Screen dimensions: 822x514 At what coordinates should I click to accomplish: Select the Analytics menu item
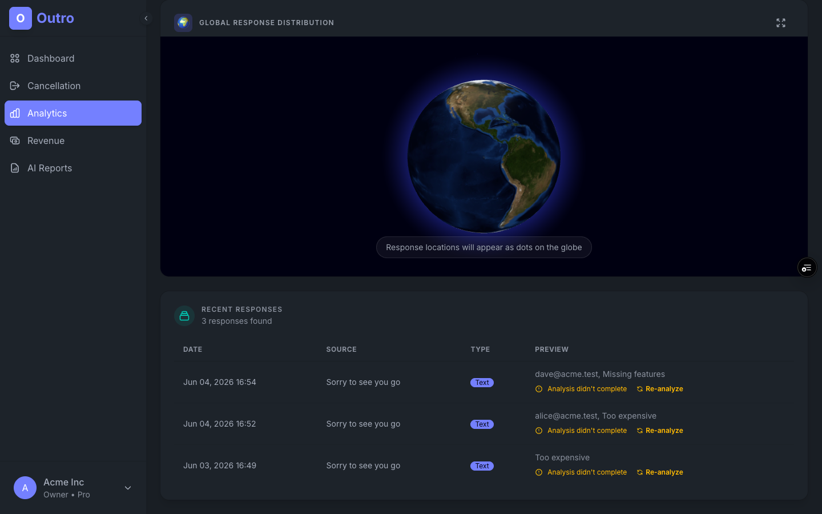[73, 113]
